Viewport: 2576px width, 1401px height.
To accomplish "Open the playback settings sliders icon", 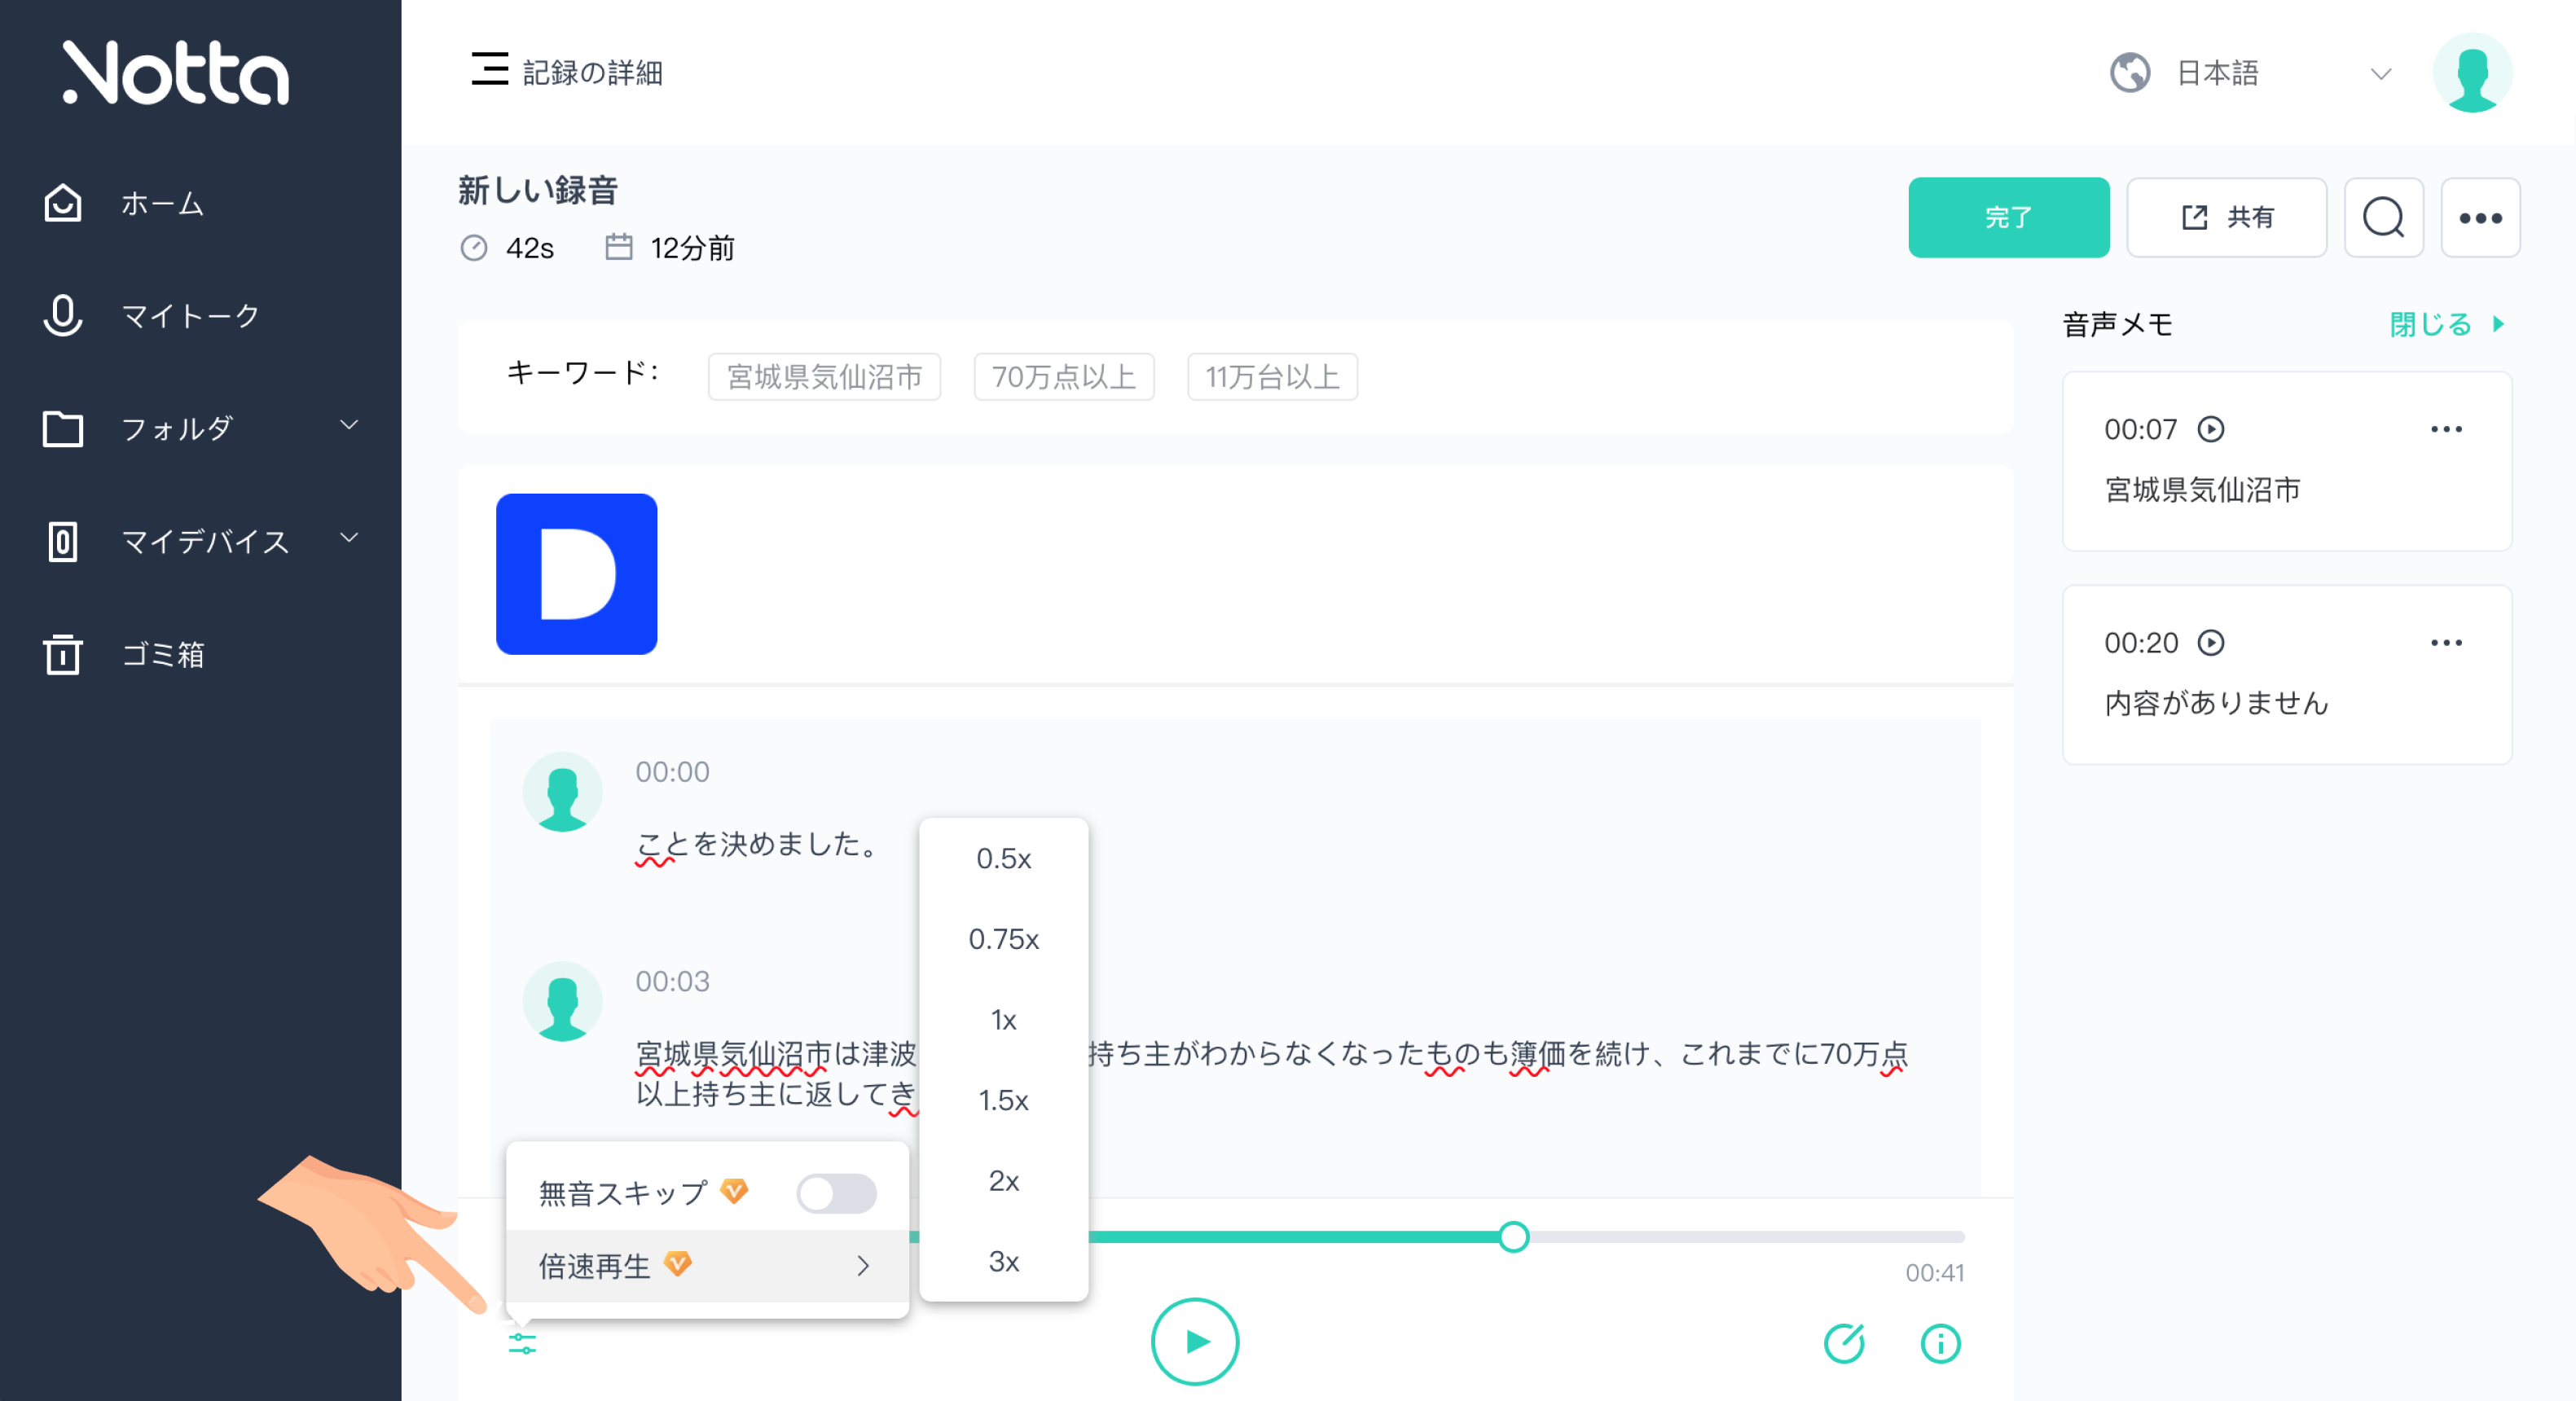I will point(522,1343).
